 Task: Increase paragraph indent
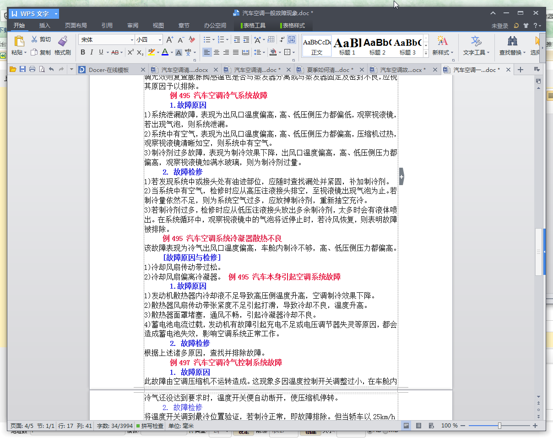click(246, 40)
